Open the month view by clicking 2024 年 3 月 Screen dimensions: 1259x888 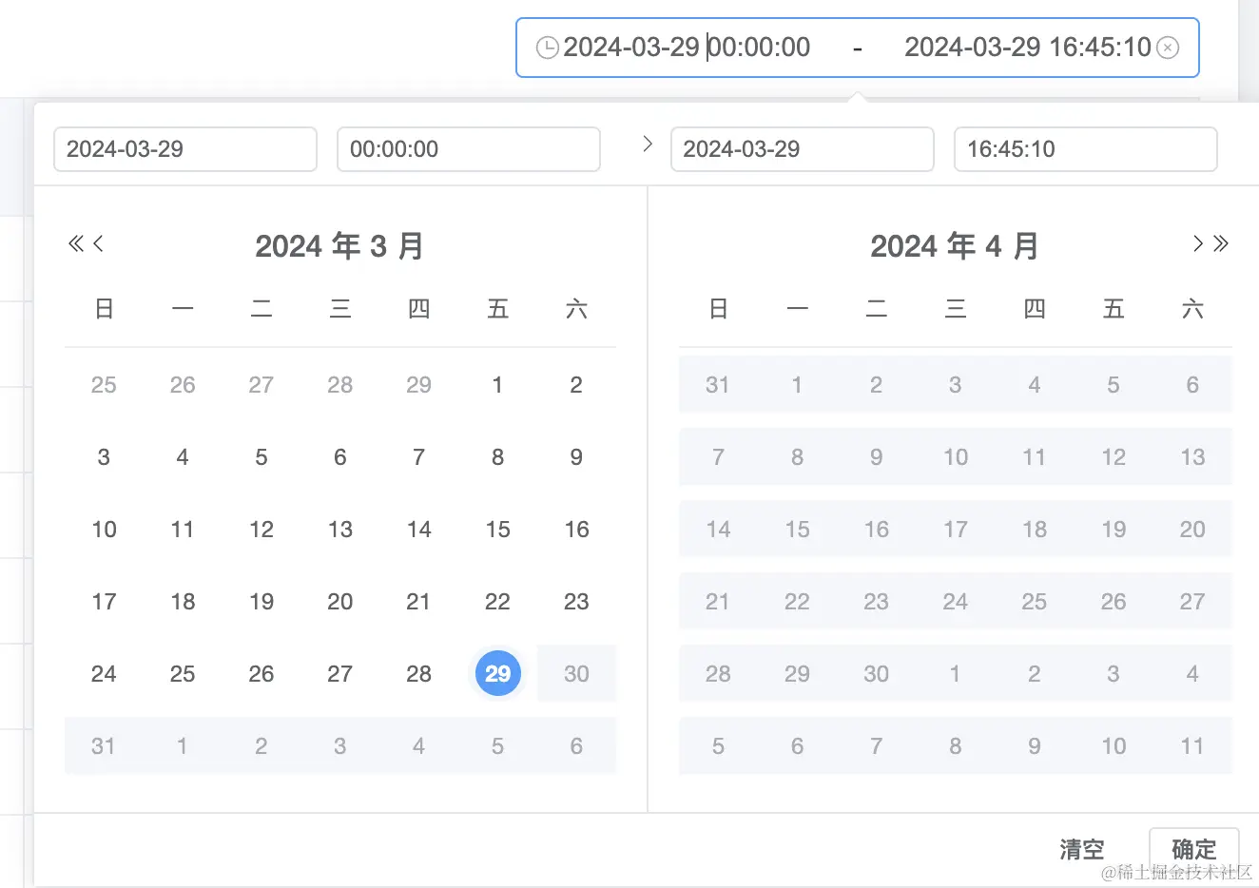pyautogui.click(x=339, y=245)
